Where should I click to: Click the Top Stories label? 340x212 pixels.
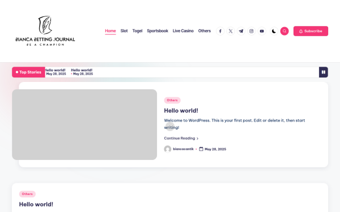click(x=28, y=72)
